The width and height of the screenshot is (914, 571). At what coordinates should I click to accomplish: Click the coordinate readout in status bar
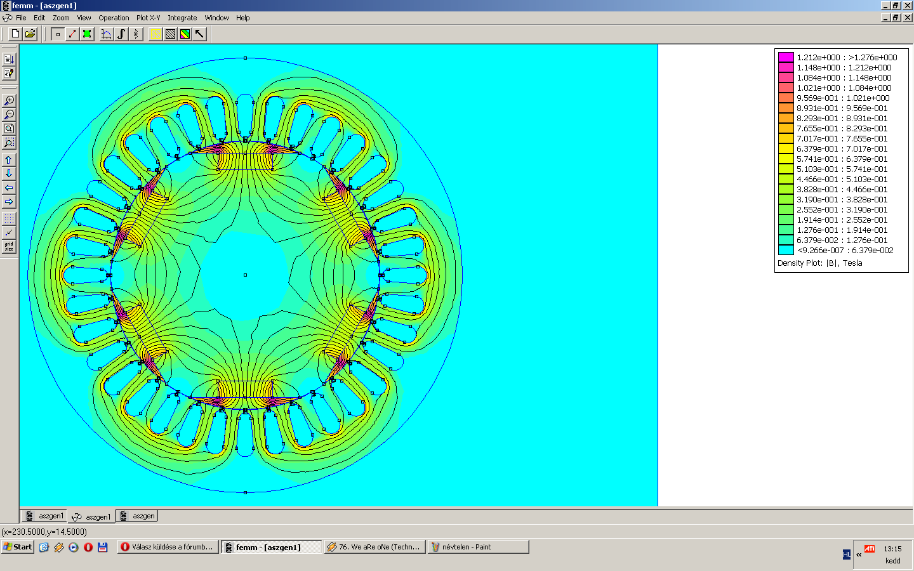(44, 532)
